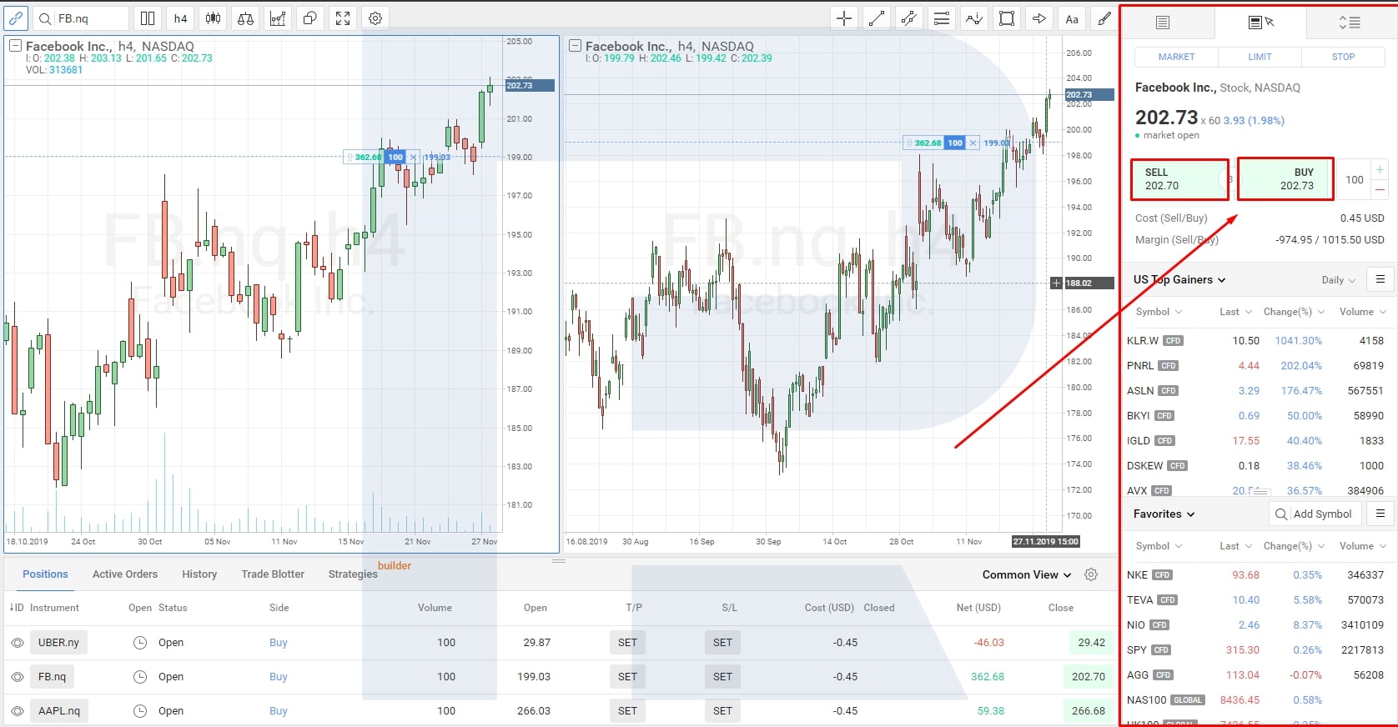Open the candlestick chart type selector

[214, 18]
